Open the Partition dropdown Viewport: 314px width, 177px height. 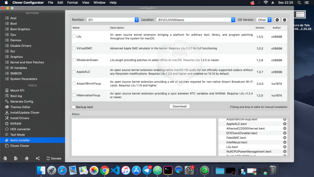click(112, 19)
